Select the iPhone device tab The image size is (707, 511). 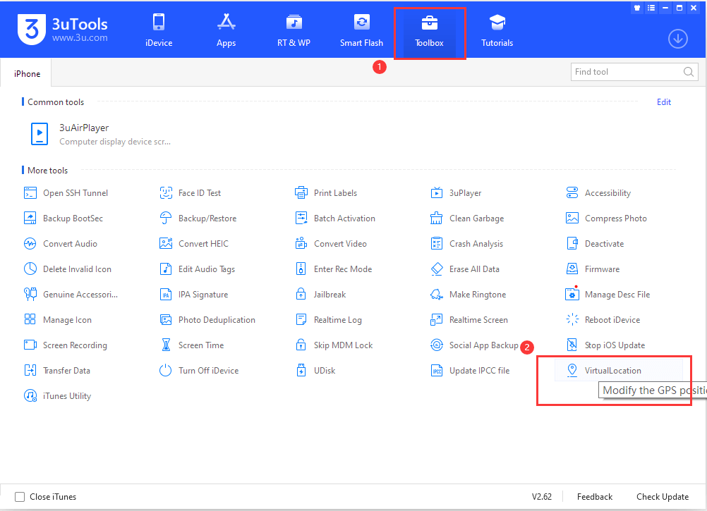27,74
